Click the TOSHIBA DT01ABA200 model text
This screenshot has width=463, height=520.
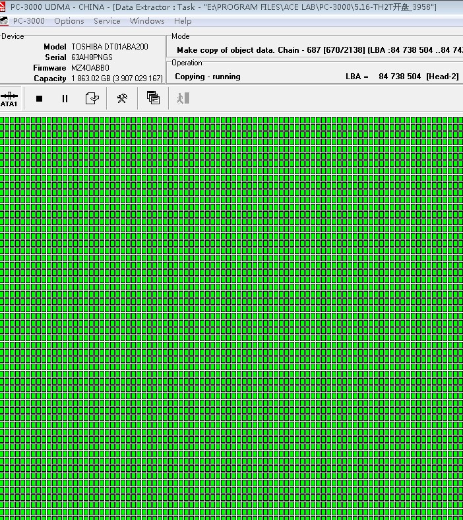pos(109,47)
